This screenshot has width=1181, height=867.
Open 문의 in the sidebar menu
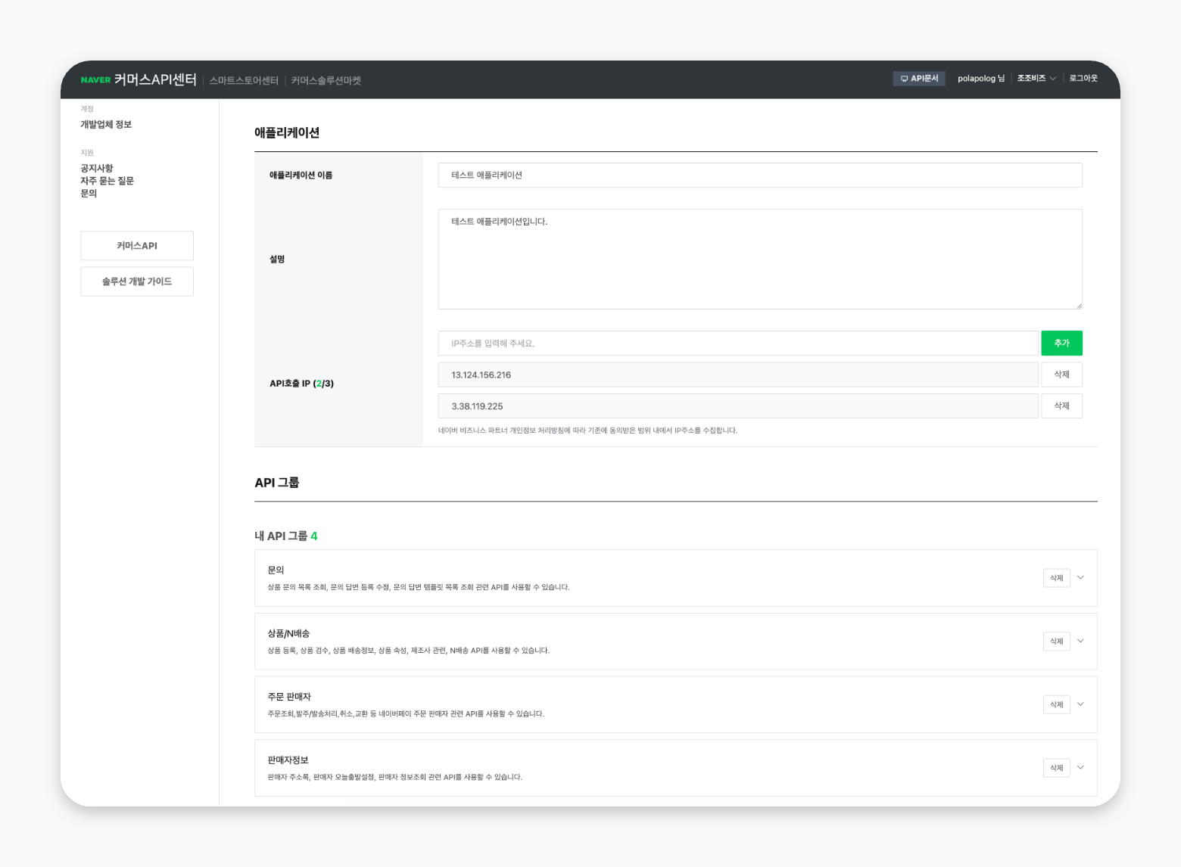(89, 194)
